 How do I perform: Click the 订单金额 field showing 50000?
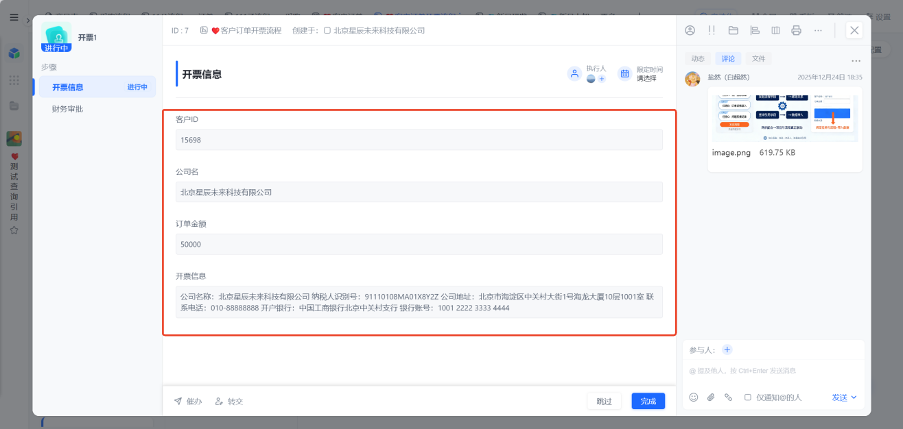419,244
